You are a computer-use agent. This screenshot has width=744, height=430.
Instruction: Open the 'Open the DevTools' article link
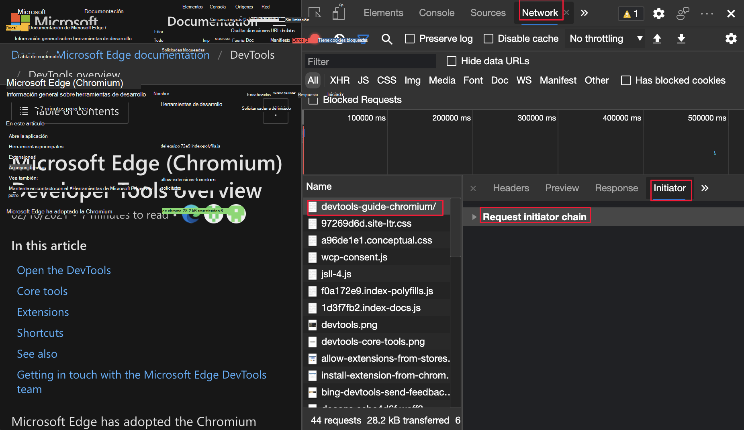[x=64, y=270]
